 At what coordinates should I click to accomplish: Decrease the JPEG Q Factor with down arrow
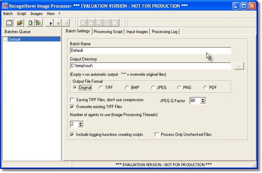(x=203, y=102)
